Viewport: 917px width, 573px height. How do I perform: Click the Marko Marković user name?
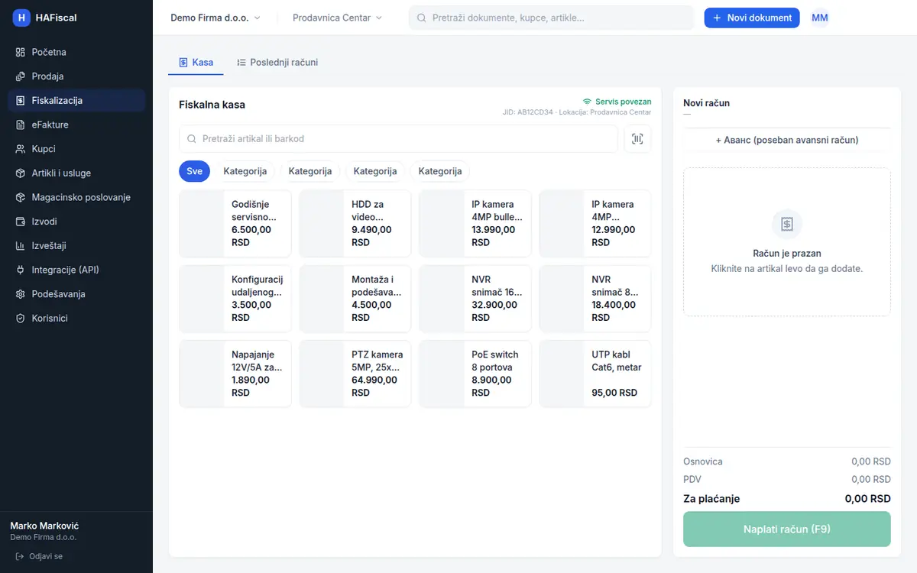coord(44,526)
